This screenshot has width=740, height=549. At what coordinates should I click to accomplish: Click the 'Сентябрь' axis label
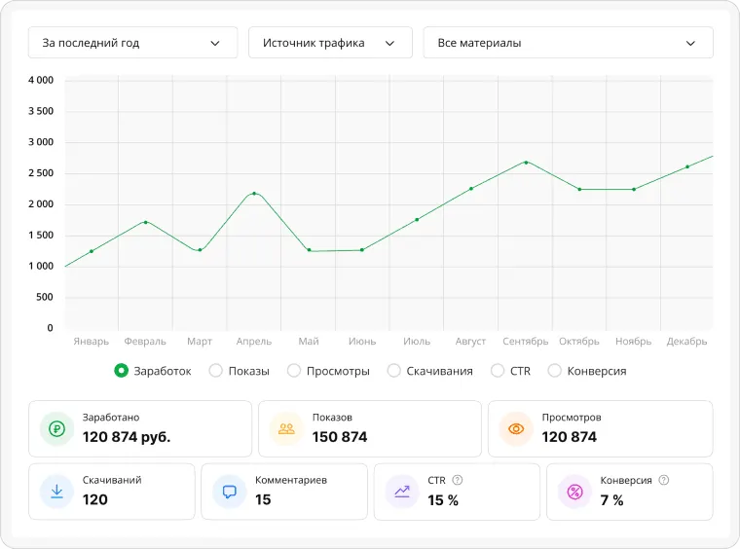(x=525, y=341)
